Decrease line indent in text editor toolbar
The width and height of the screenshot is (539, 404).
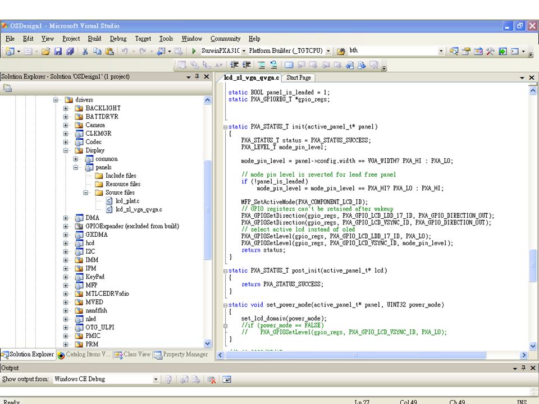(x=235, y=65)
